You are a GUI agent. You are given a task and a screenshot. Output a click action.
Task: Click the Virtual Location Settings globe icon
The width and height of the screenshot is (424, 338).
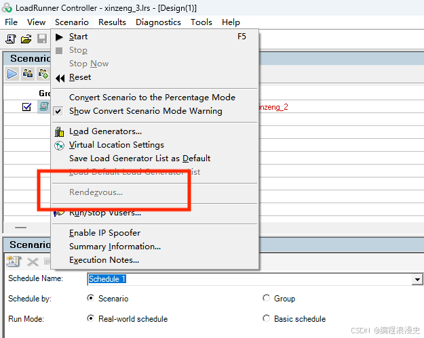coord(59,146)
